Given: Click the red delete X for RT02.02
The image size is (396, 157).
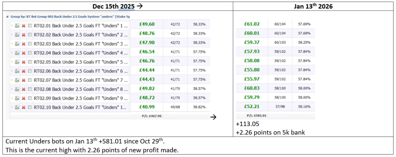Looking at the screenshot, I should [x=24, y=35].
